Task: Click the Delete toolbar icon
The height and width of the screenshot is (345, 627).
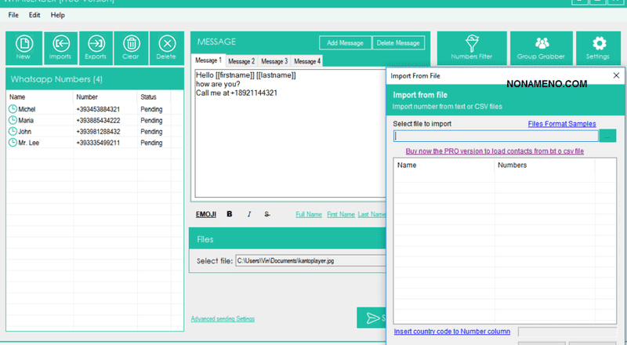Action: click(x=166, y=48)
